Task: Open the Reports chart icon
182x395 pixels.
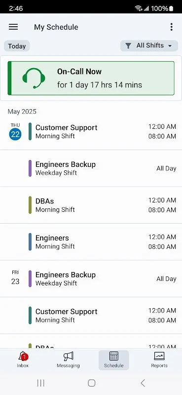Action: click(159, 356)
